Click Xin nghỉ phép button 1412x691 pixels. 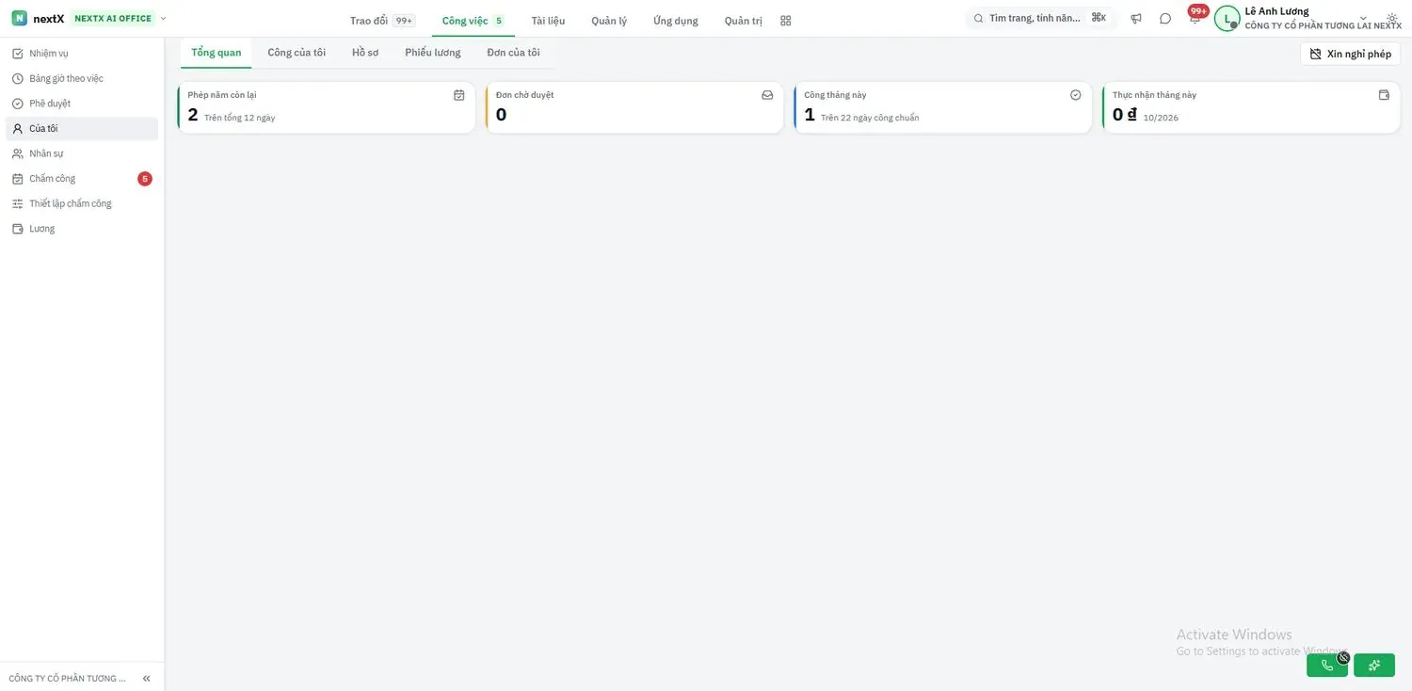1350,54
